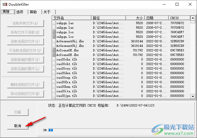Open the 帮助 tab
This screenshot has height=138, width=197.
tap(35, 12)
